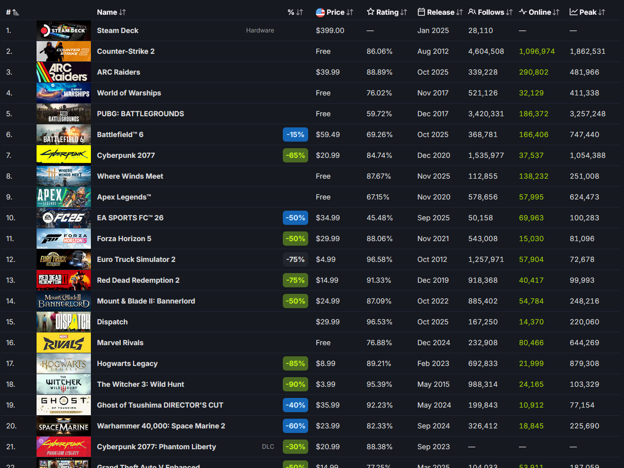Viewport: 624px width, 468px height.
Task: Click the -15% badge for Battlefield 6
Action: click(x=295, y=135)
